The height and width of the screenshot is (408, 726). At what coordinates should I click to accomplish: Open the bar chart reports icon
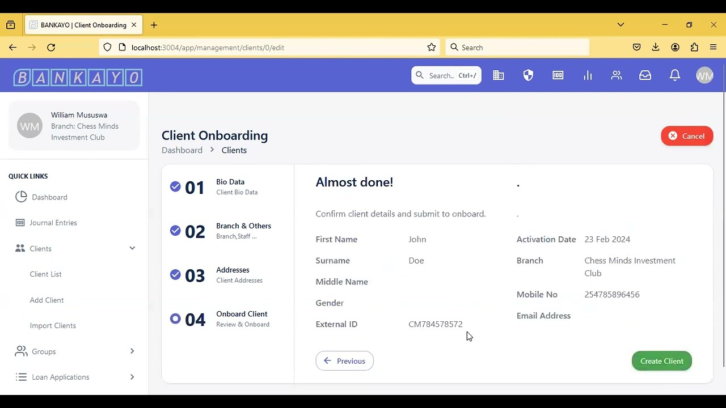pos(588,75)
